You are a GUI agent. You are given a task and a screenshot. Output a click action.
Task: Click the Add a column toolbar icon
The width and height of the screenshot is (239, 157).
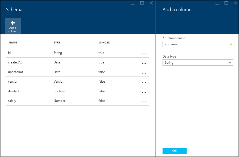tap(13, 26)
